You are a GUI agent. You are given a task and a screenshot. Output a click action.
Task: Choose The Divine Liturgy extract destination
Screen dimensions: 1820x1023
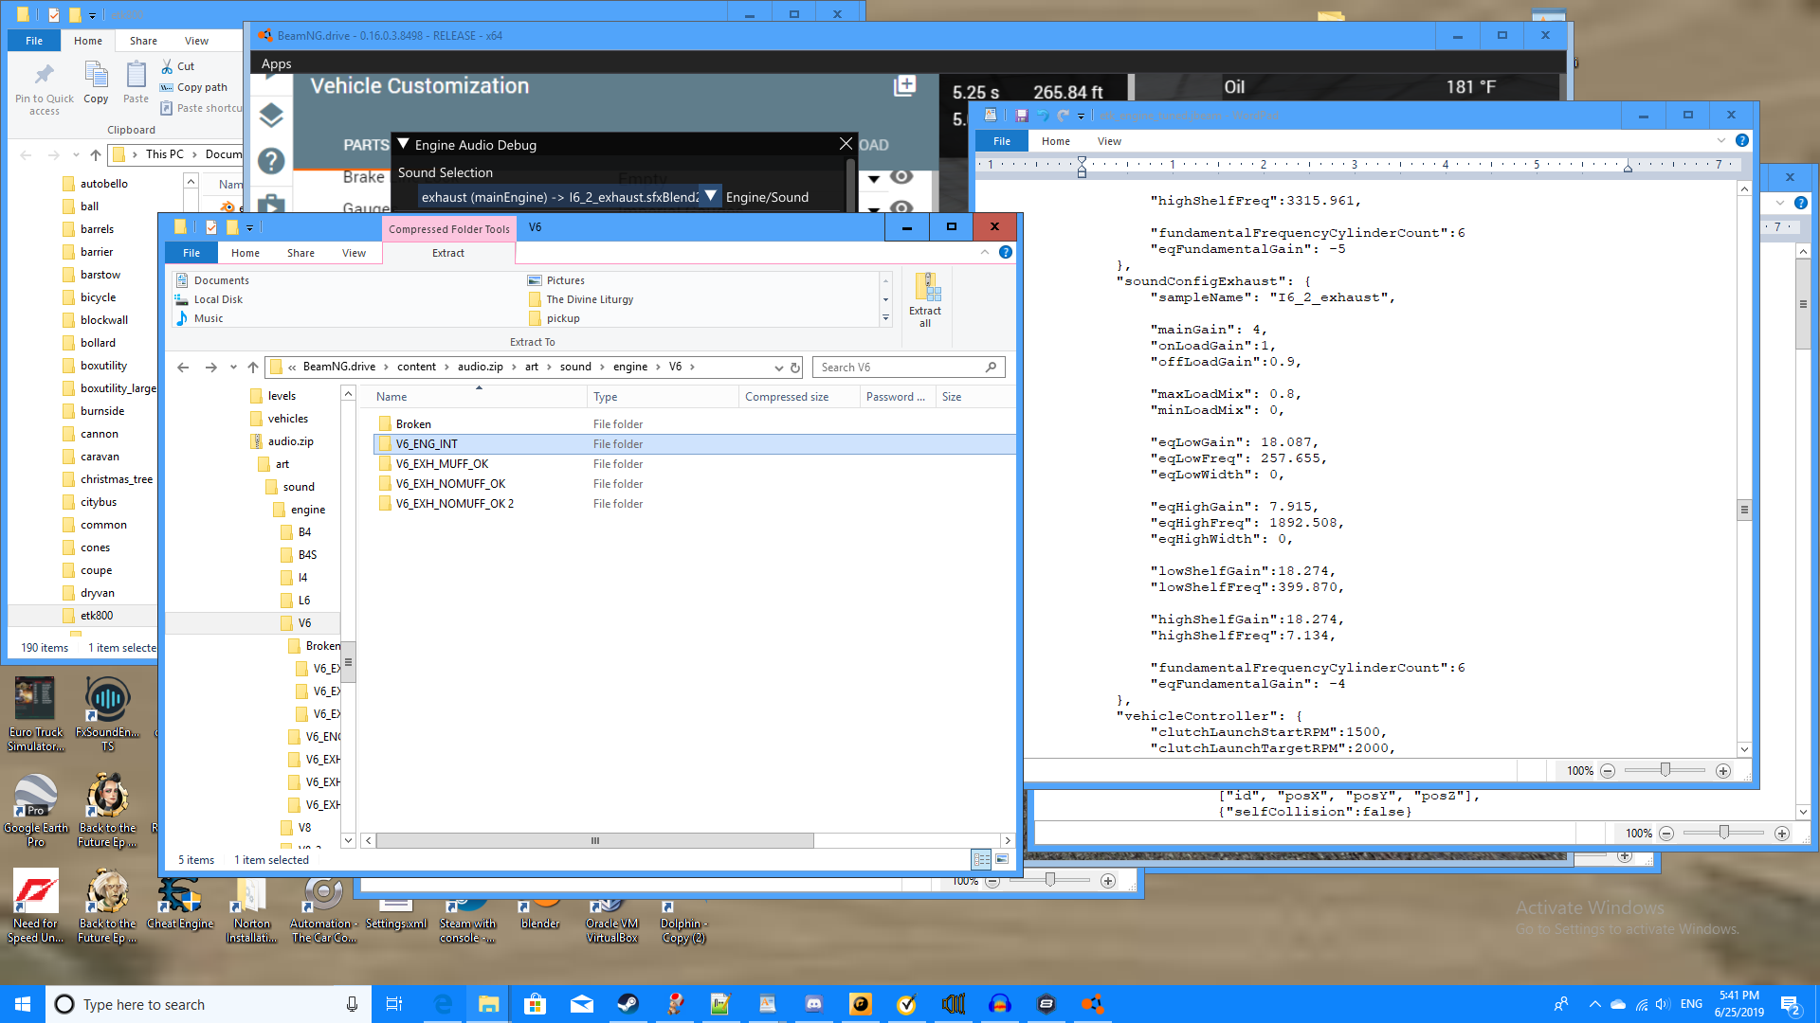tap(581, 299)
